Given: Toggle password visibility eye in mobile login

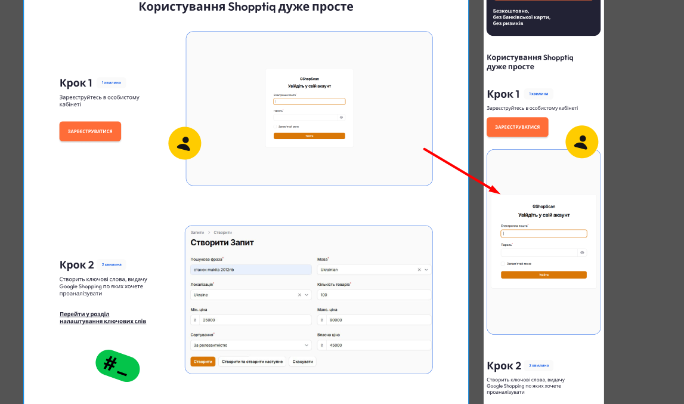Looking at the screenshot, I should click(x=582, y=252).
